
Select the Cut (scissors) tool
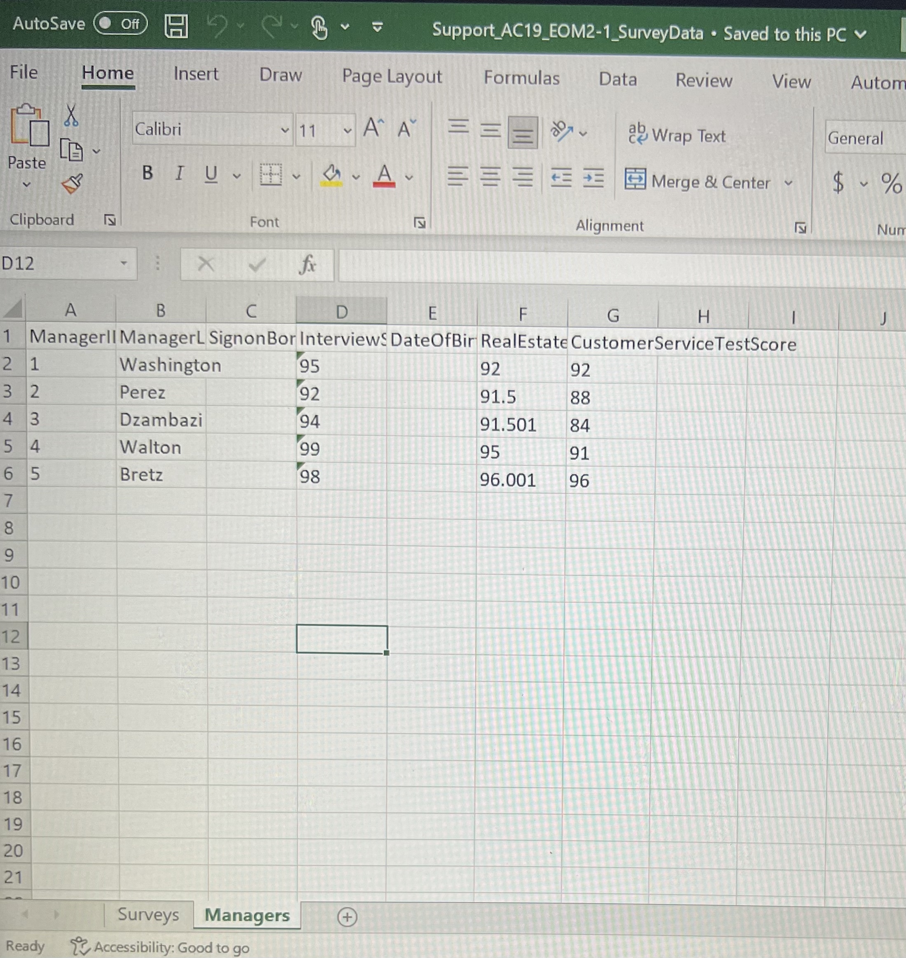(x=71, y=116)
